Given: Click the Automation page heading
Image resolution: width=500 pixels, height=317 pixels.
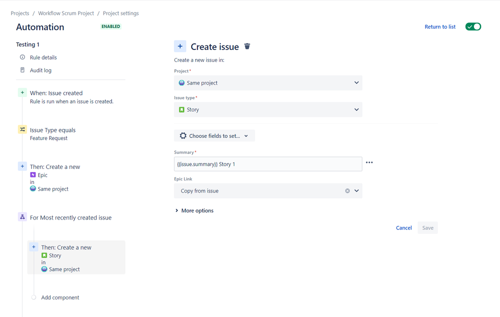Looking at the screenshot, I should [40, 27].
